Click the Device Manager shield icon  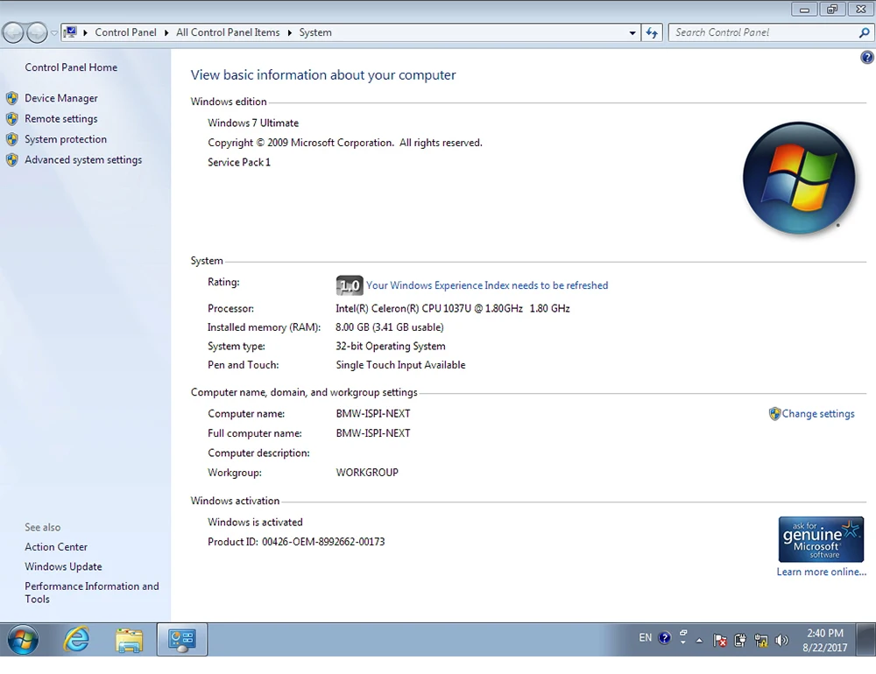click(12, 98)
